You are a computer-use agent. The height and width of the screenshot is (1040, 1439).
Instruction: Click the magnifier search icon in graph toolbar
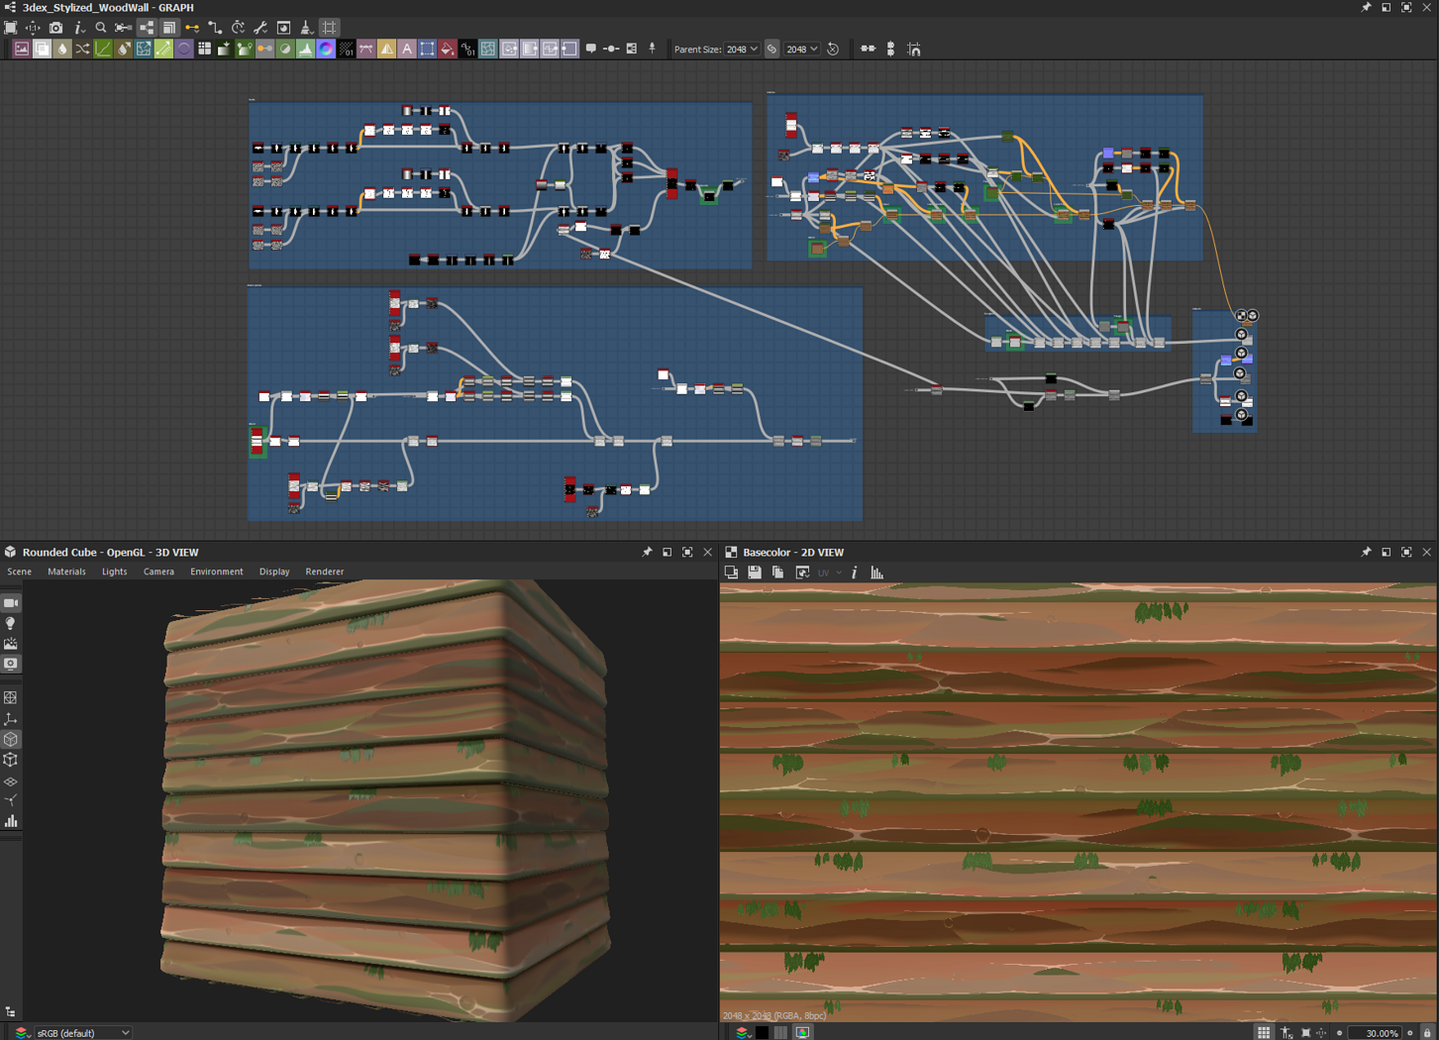coord(100,28)
